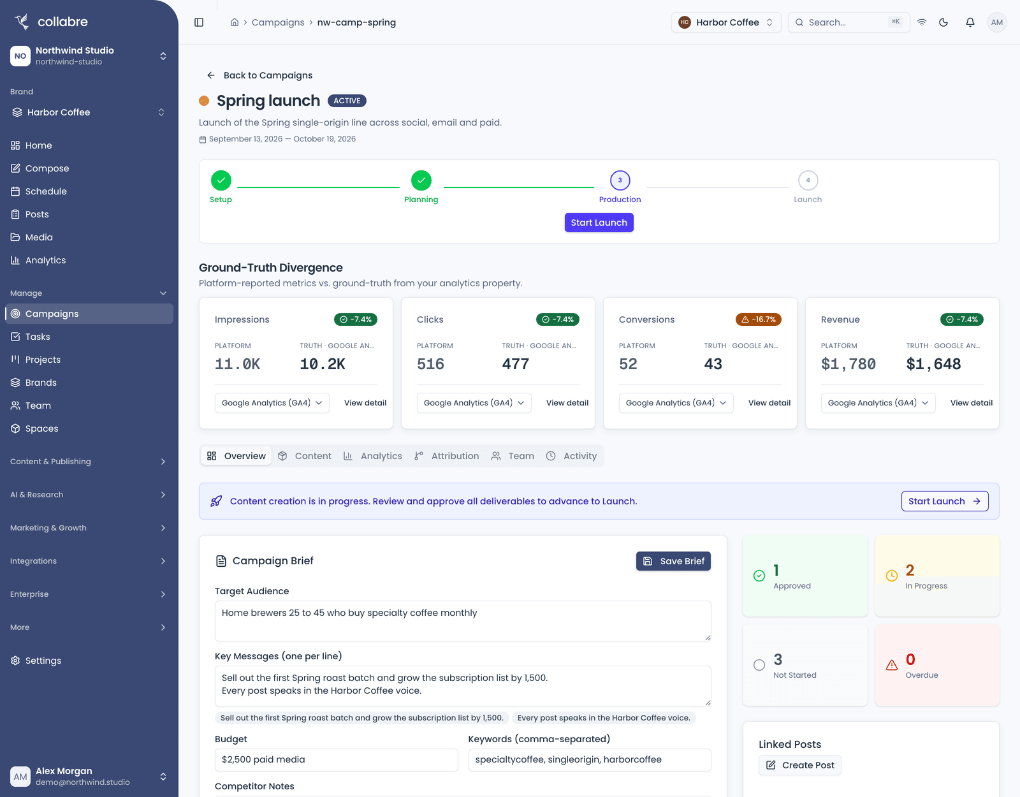
Task: Open the AM user avatar menu
Action: tap(997, 22)
